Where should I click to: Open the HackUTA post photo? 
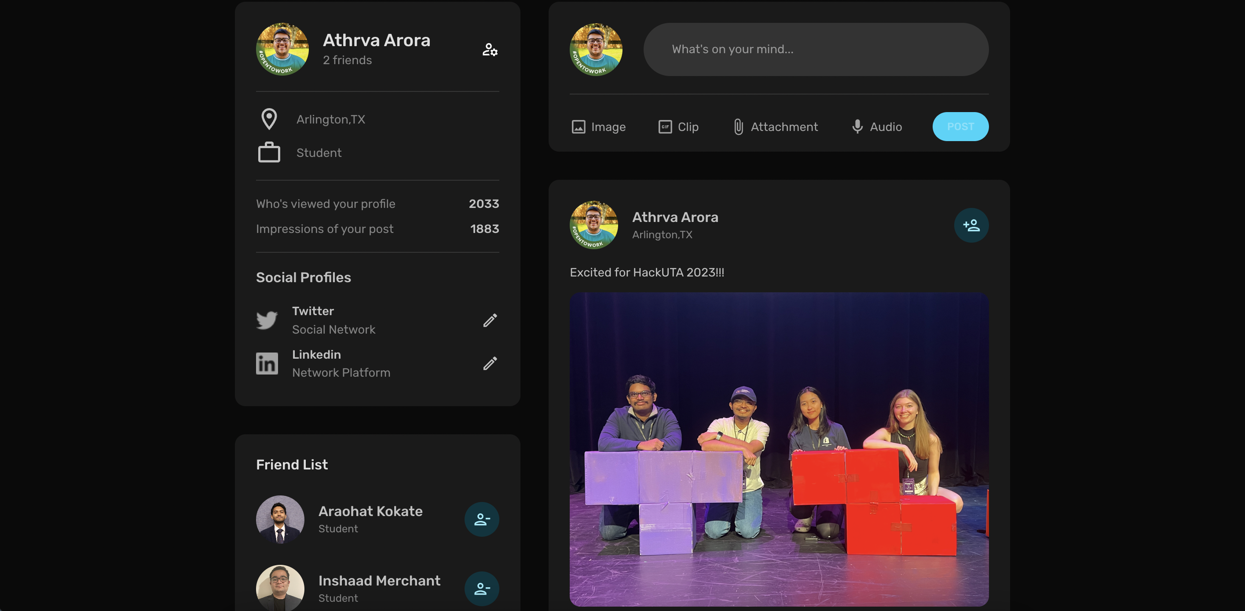(x=779, y=449)
